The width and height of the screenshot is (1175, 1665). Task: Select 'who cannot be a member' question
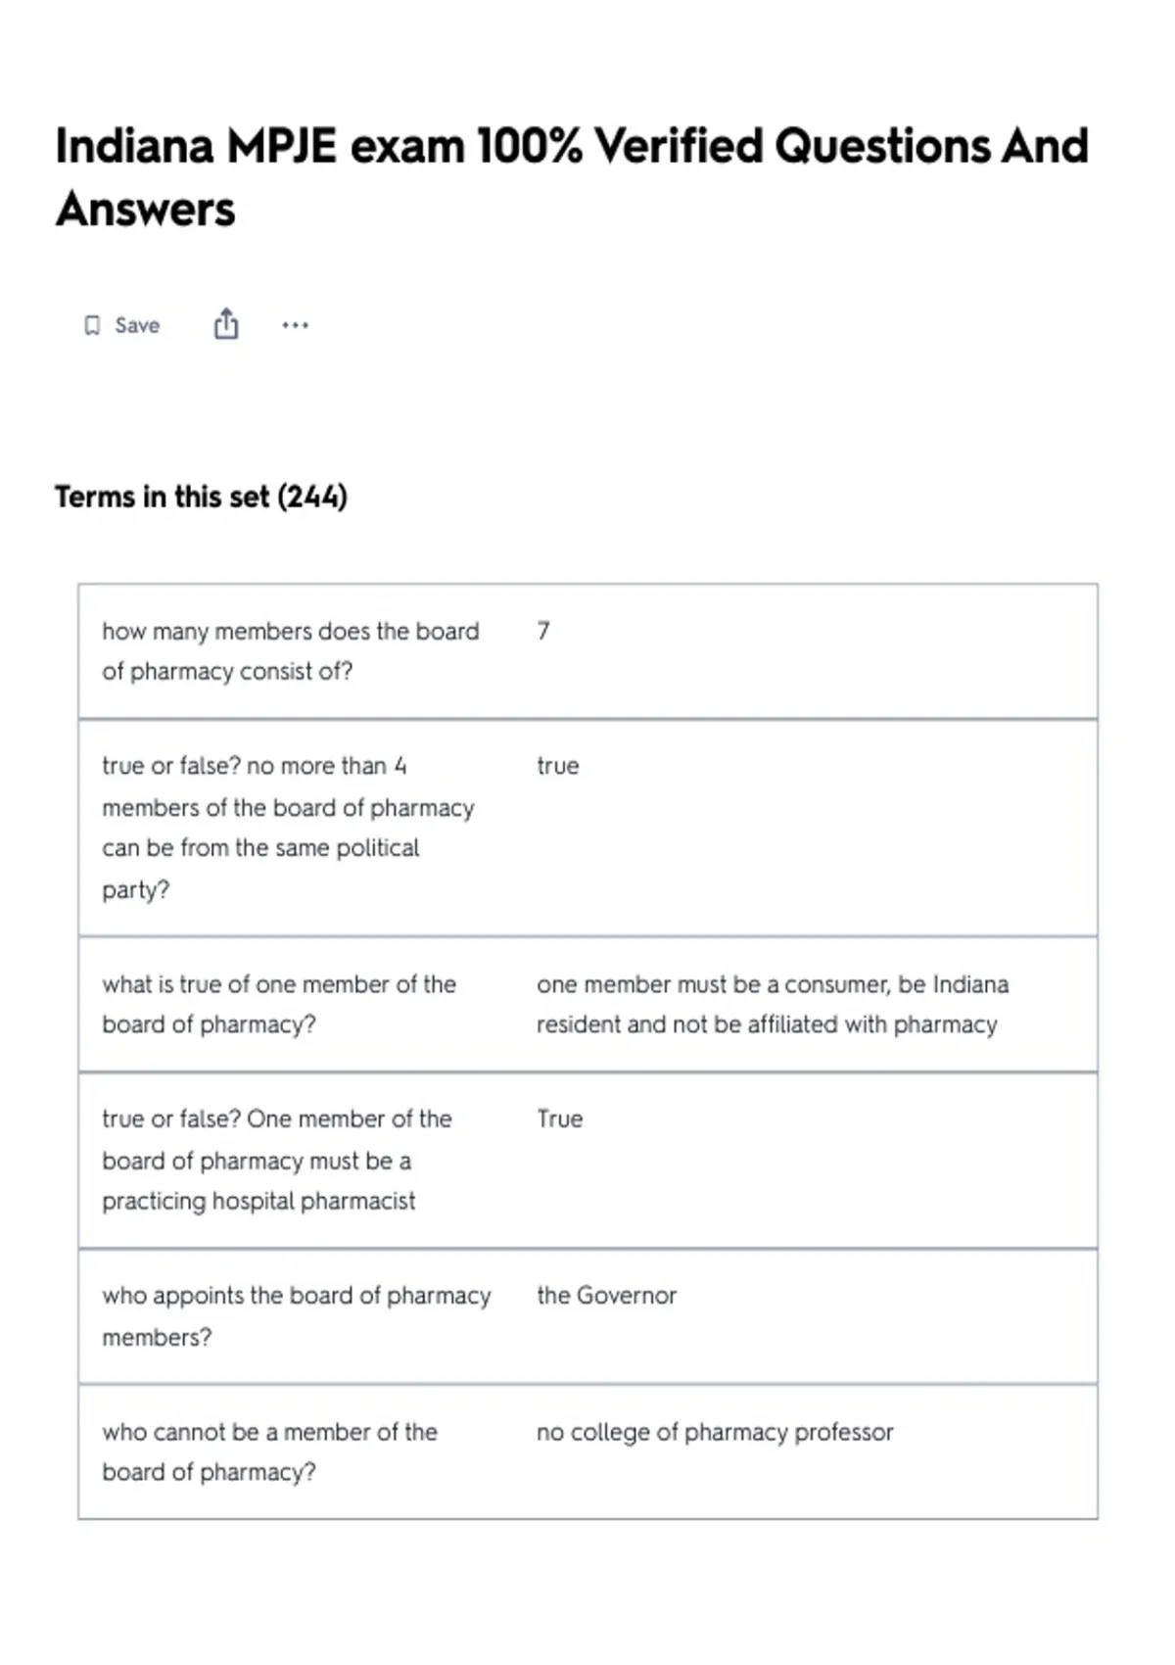coord(270,1451)
